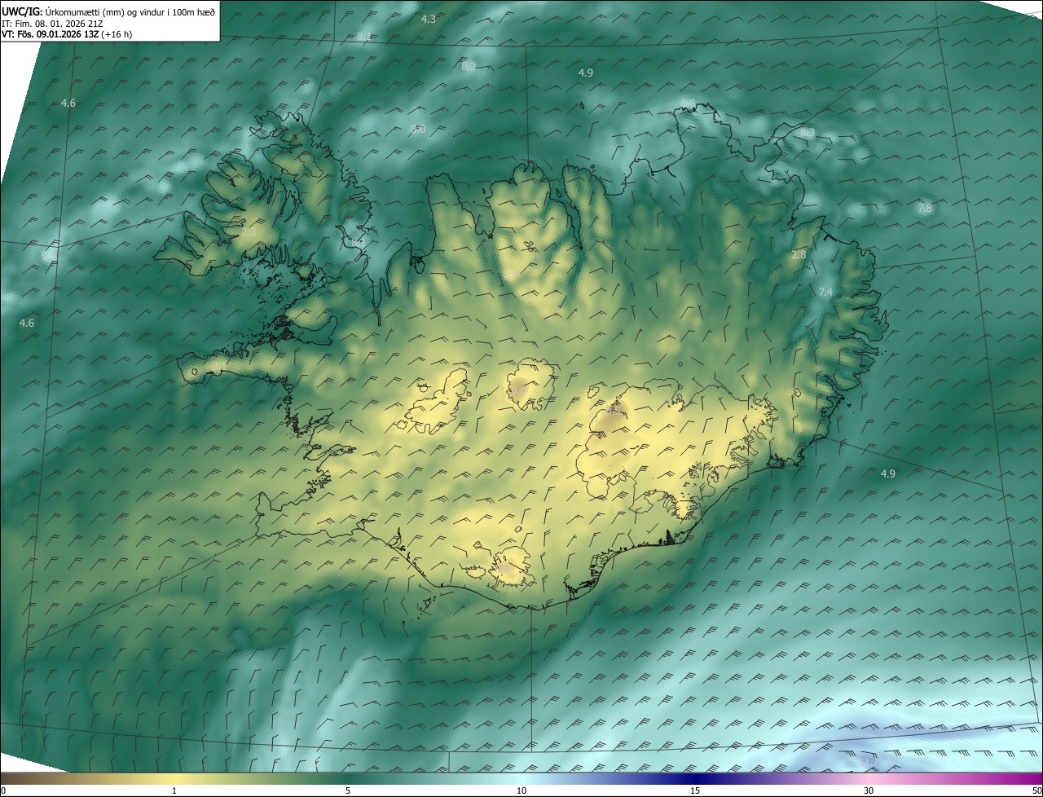Click the 8.2 value label
The image size is (1043, 797).
[469, 66]
